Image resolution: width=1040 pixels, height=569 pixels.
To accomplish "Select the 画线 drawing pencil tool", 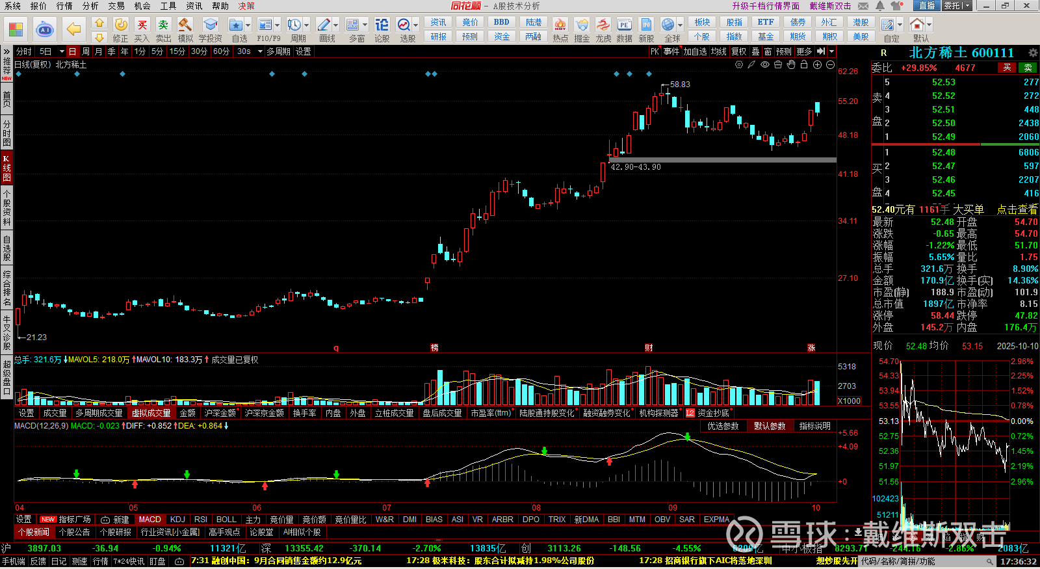I will [324, 25].
